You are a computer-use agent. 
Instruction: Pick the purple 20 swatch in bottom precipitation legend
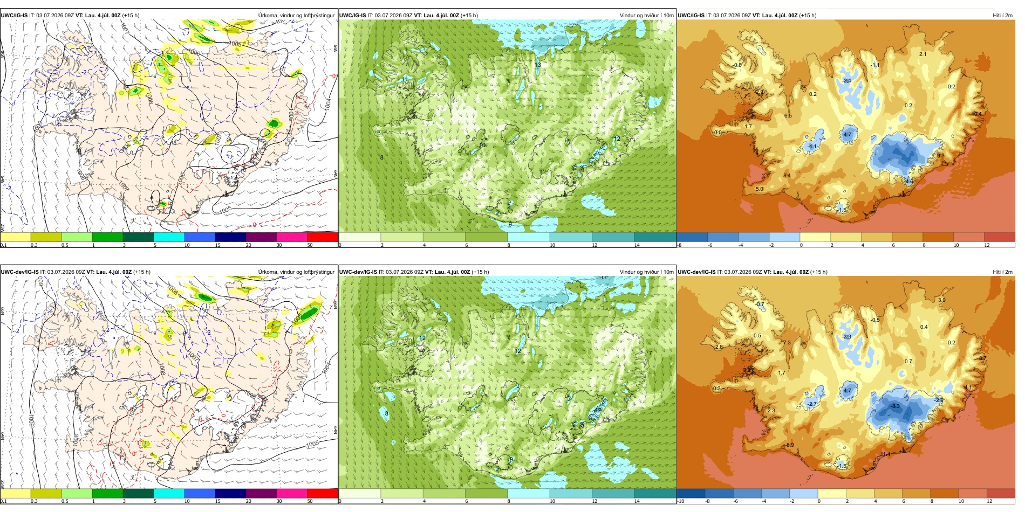click(x=261, y=493)
